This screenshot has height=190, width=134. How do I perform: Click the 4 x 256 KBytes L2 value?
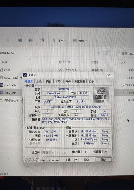tap(89, 139)
